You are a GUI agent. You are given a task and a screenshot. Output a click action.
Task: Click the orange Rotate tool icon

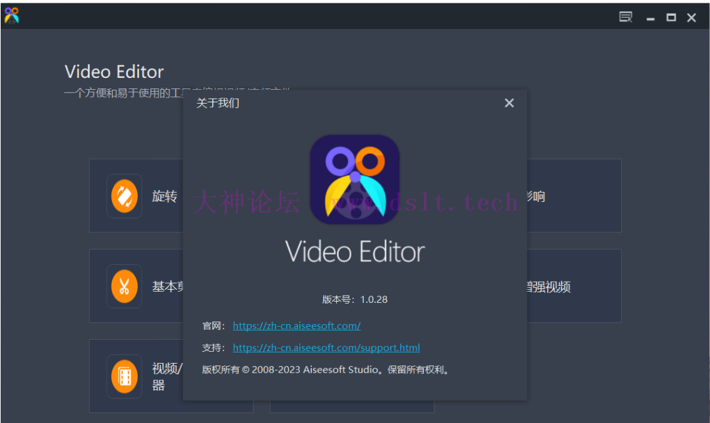[125, 196]
